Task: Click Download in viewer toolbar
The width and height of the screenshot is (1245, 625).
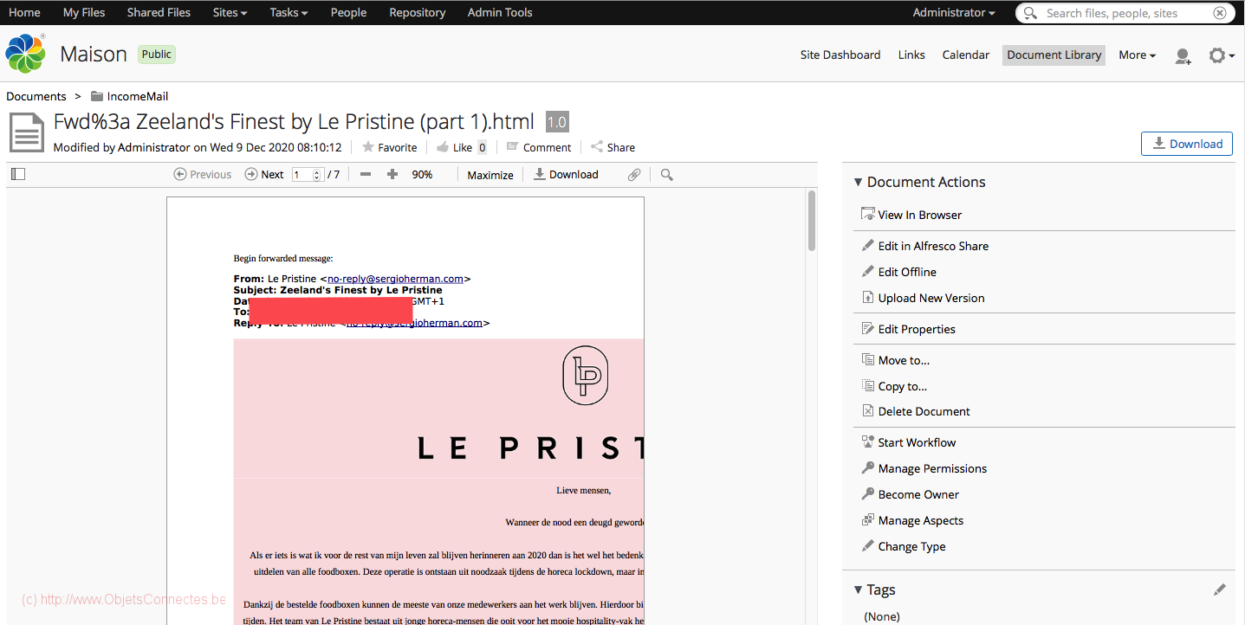Action: tap(566, 174)
